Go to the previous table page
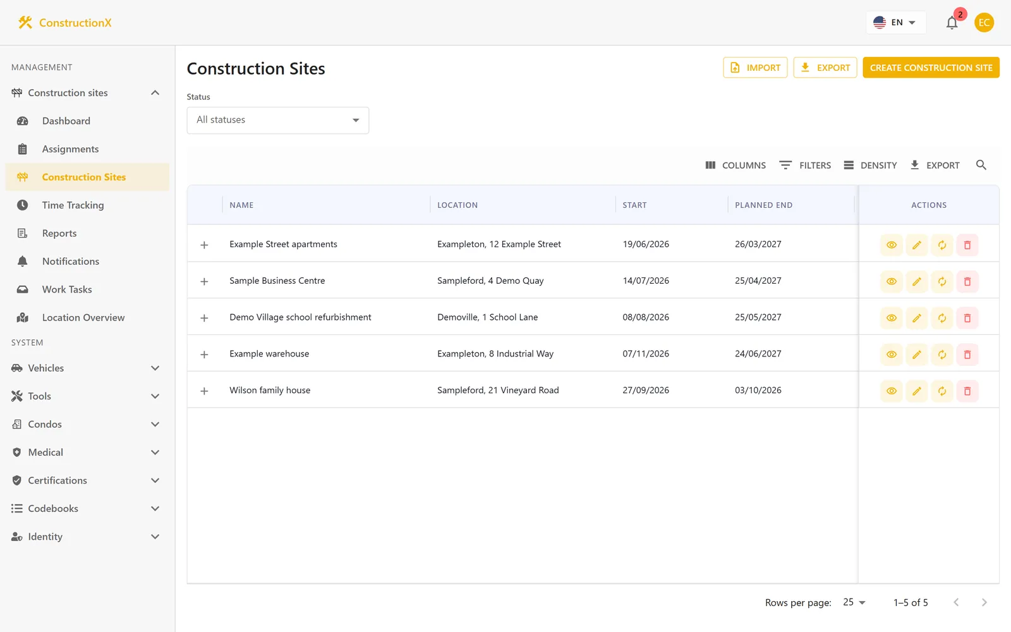The height and width of the screenshot is (632, 1011). [x=956, y=602]
